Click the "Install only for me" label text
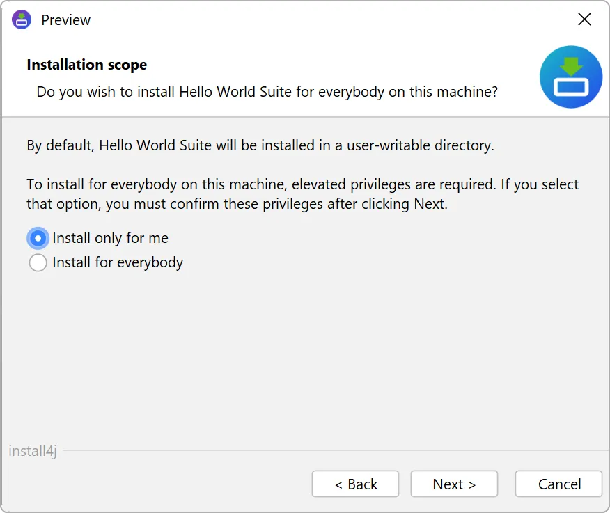 pyautogui.click(x=110, y=238)
